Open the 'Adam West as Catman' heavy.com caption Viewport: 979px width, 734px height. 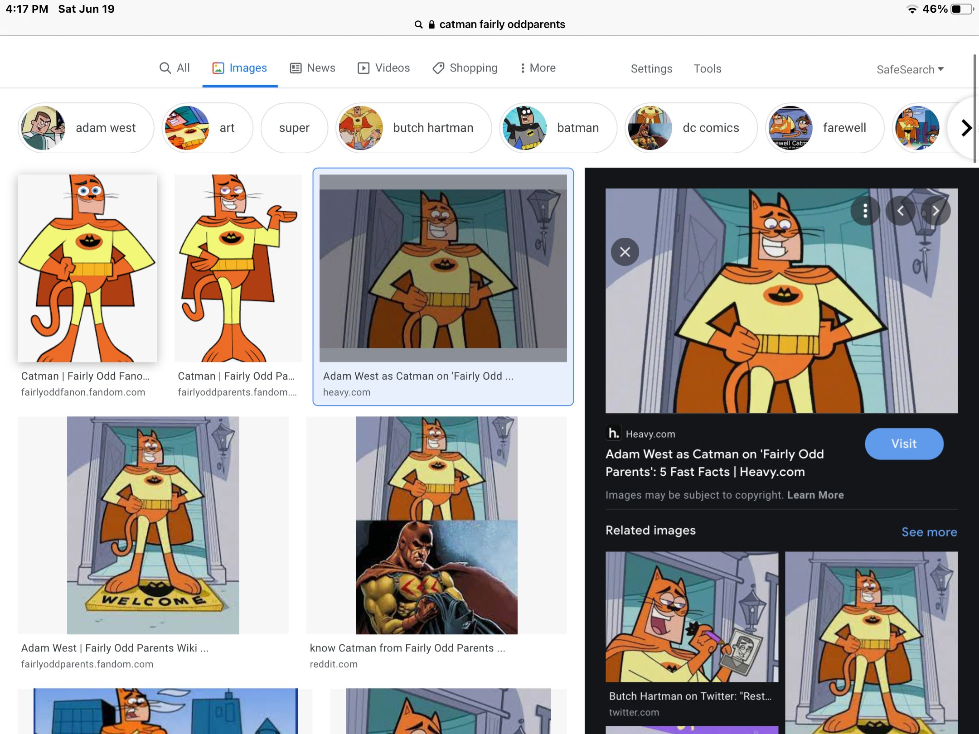click(x=418, y=376)
